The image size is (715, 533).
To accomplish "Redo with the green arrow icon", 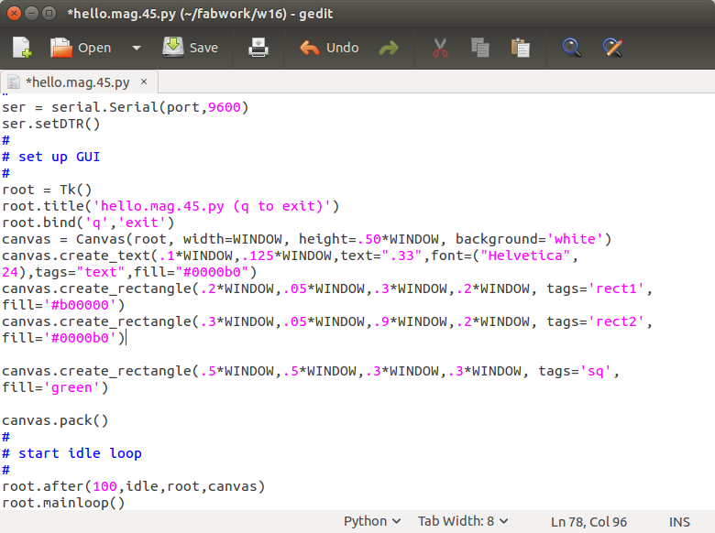I will tap(389, 48).
